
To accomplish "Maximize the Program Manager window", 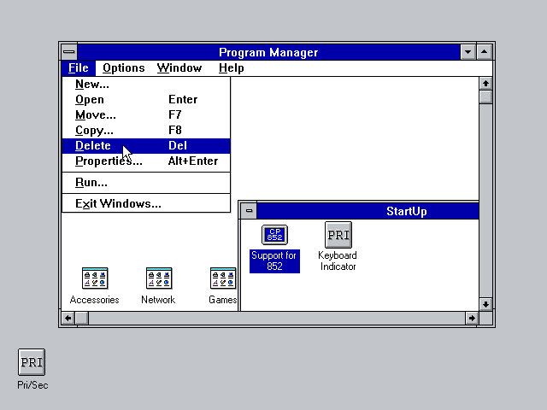I will pyautogui.click(x=485, y=52).
